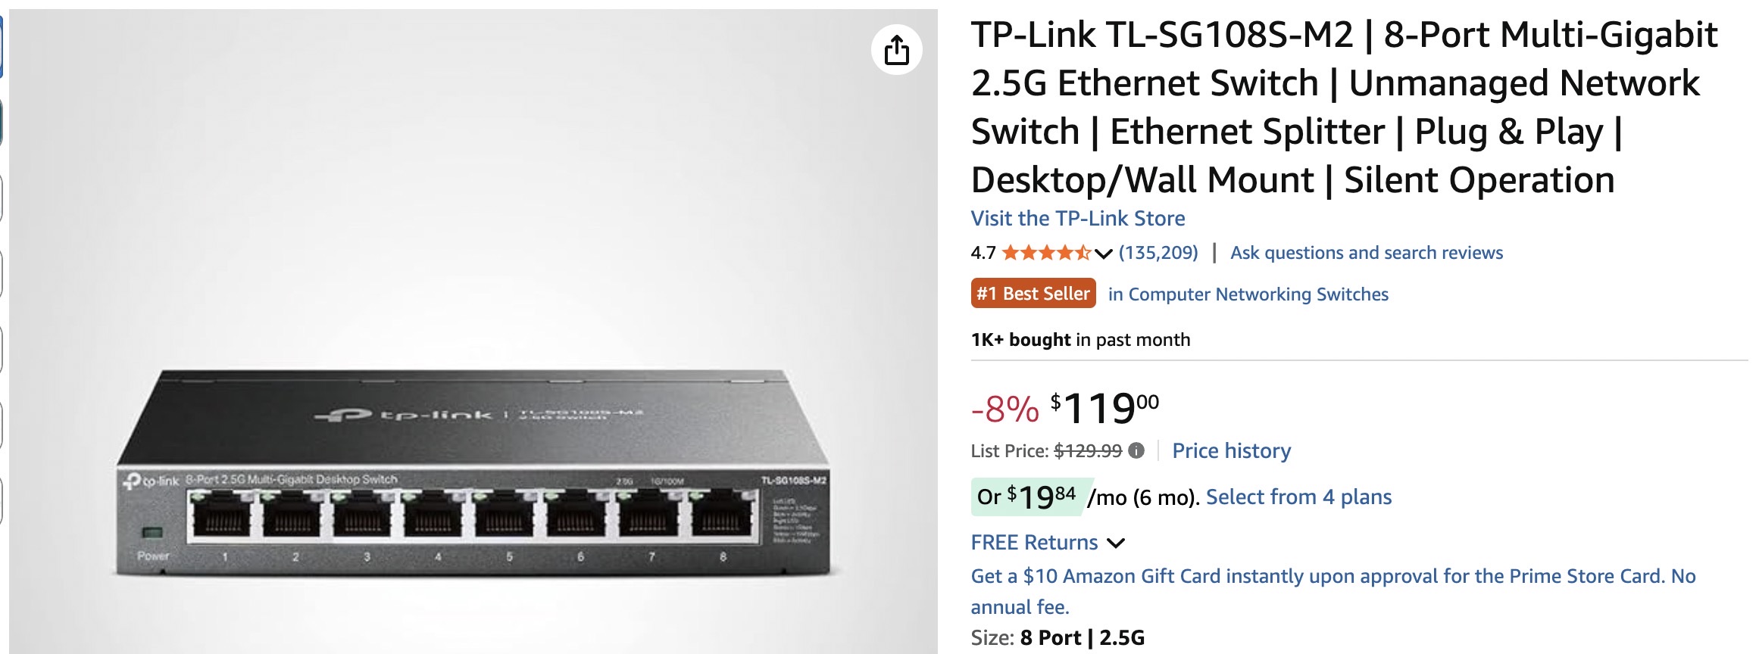1759x654 pixels.
Task: Click Ask questions and search reviews
Action: pos(1366,253)
